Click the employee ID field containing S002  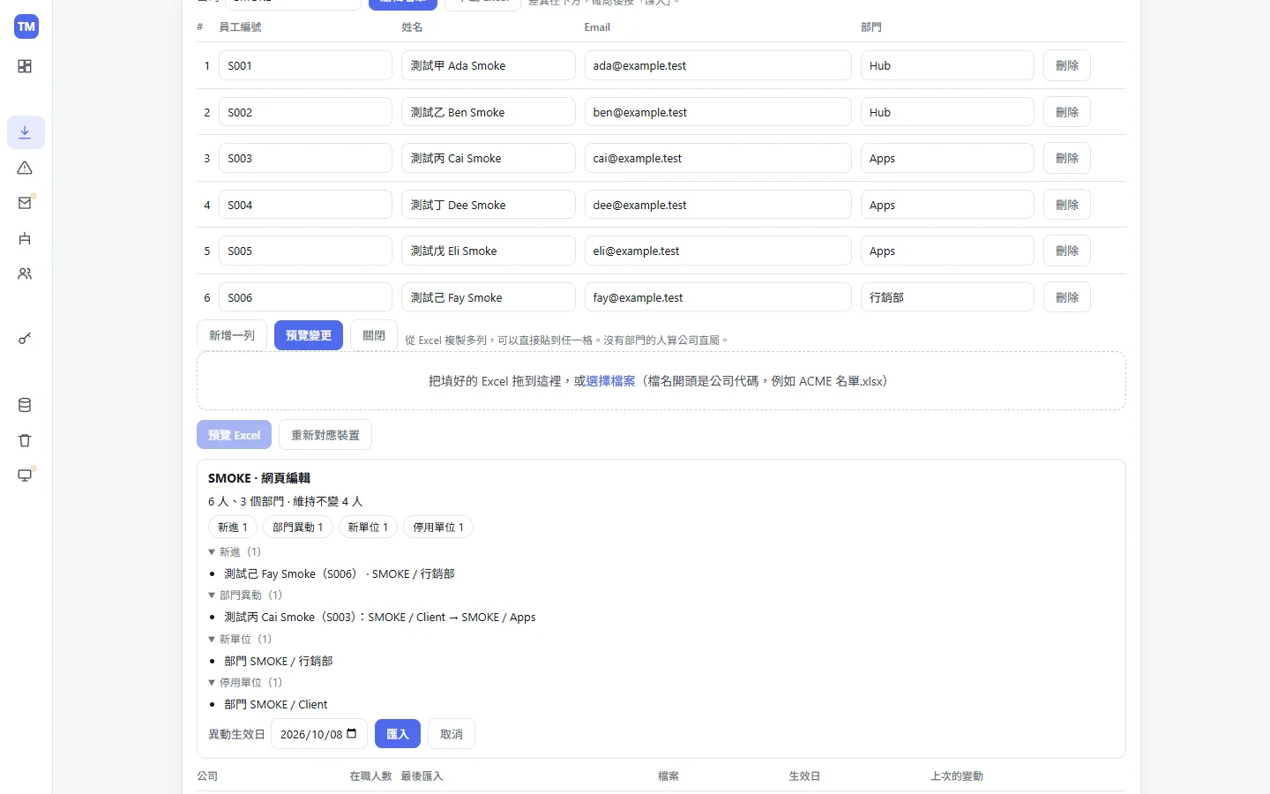[x=305, y=112]
